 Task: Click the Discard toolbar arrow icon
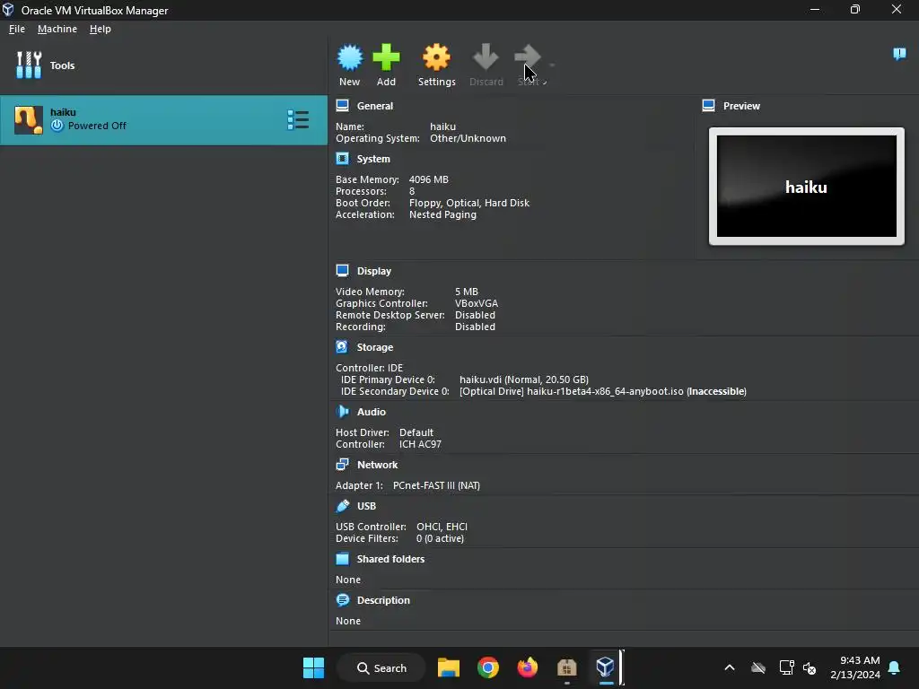486,57
